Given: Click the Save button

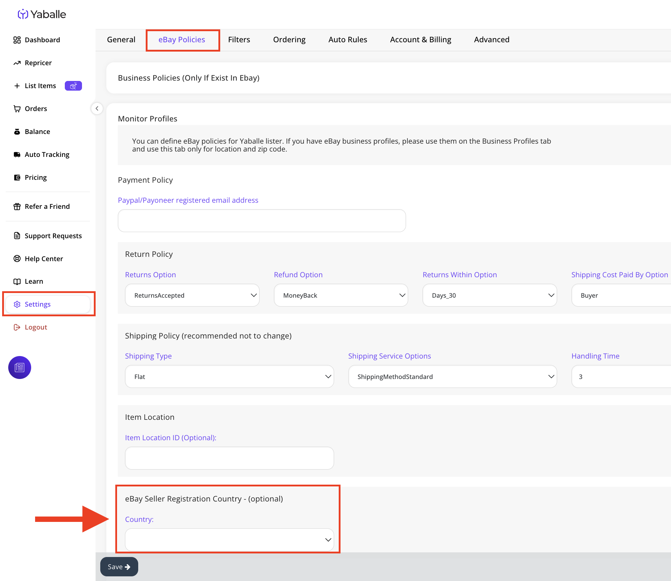Looking at the screenshot, I should click(119, 567).
